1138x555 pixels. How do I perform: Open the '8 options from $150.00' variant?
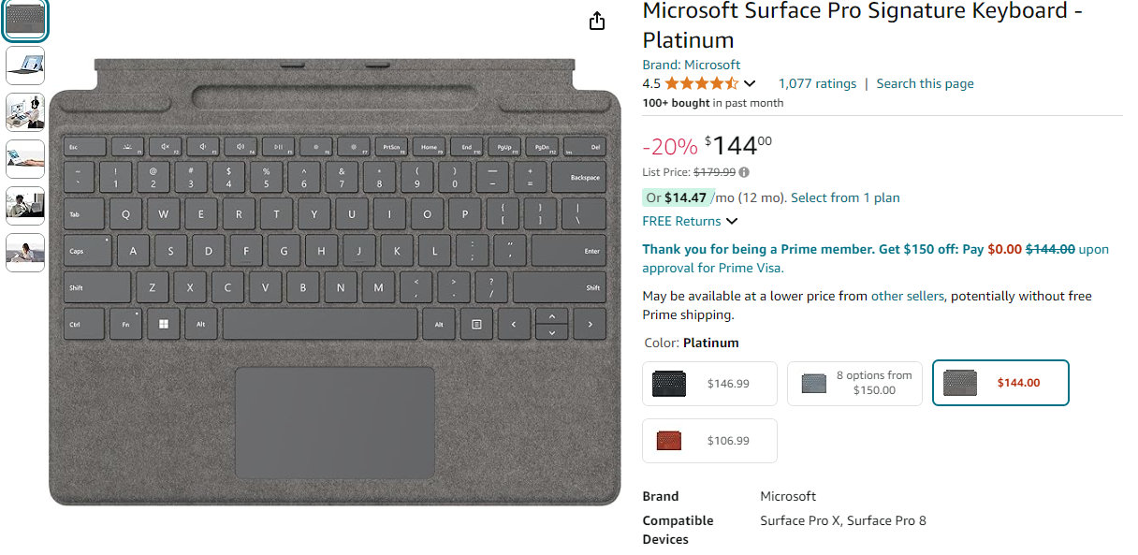click(854, 383)
